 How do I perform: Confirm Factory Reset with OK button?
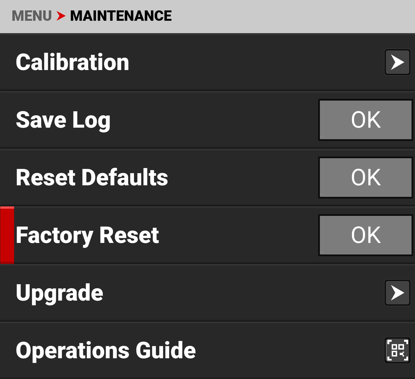[x=366, y=235]
